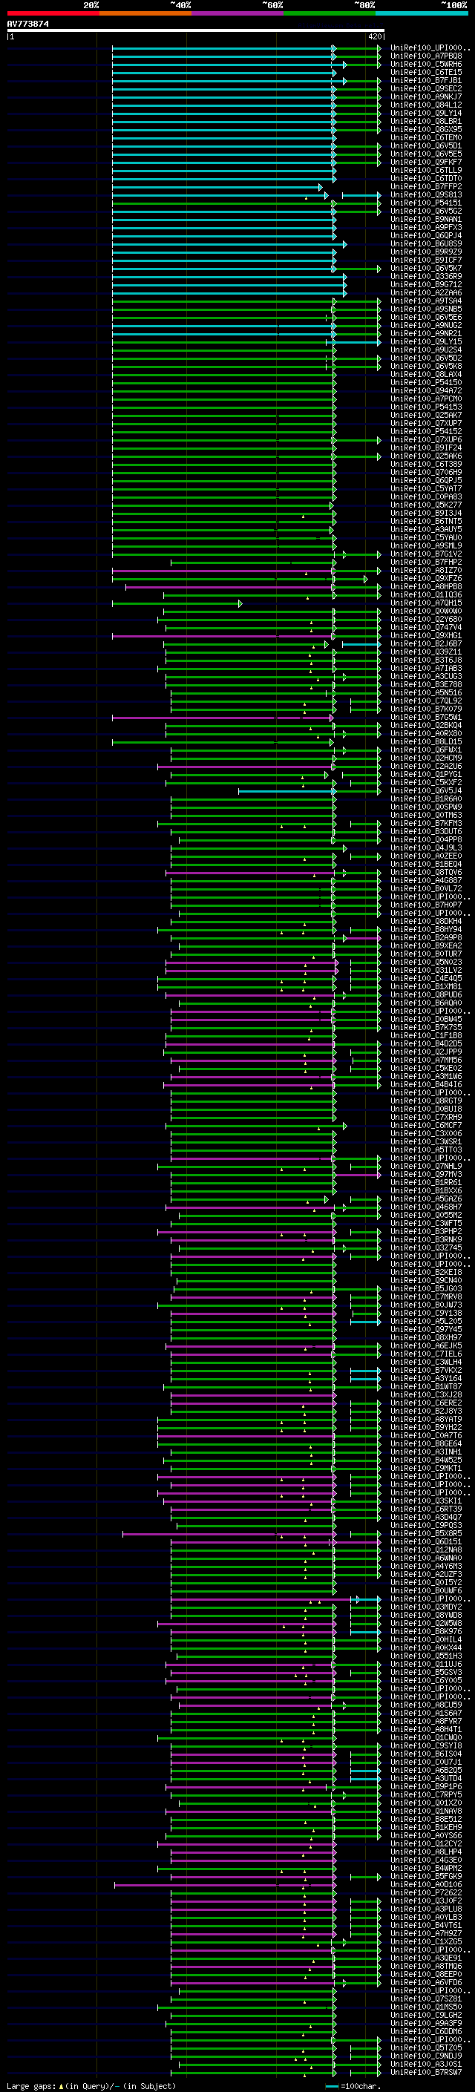475x2092 pixels.
Task: Select the UniRef100_P54153 label
Action: [x=426, y=407]
